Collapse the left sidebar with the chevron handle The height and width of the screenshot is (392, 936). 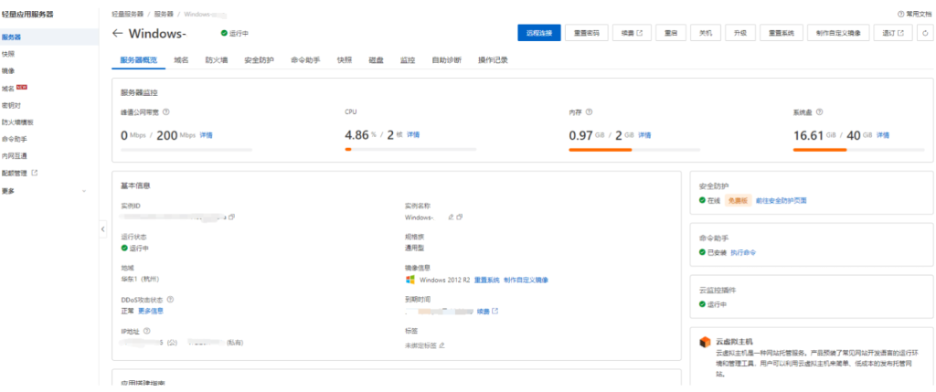(x=102, y=229)
